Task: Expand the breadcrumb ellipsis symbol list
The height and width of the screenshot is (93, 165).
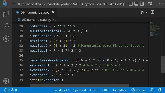Action: pos(56,20)
